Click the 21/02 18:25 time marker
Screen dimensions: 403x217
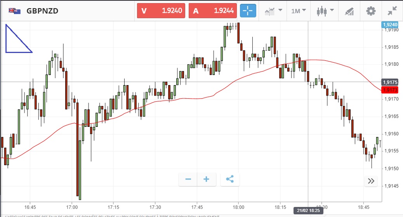coord(308,211)
